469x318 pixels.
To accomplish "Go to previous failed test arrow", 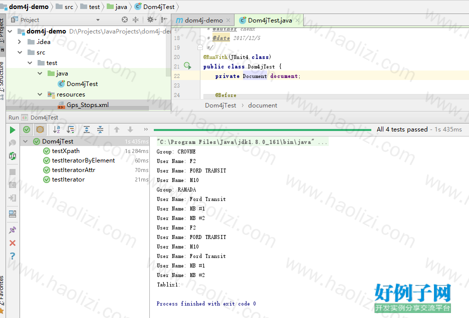I will pos(117,129).
